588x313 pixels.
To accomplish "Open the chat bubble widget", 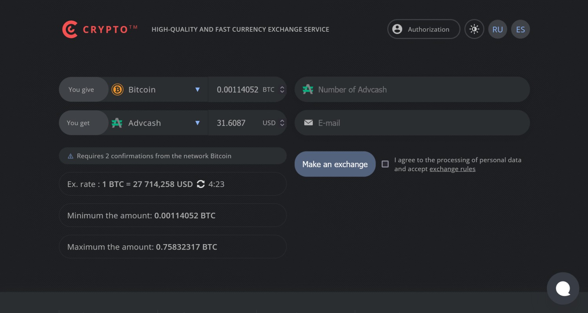I will click(563, 288).
